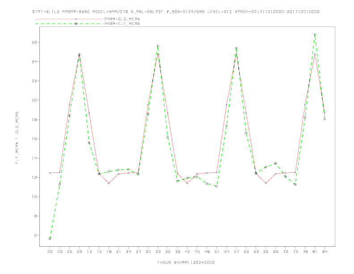Click the x-axis tick label 60
The height and width of the screenshot is (274, 354).
(x=246, y=252)
